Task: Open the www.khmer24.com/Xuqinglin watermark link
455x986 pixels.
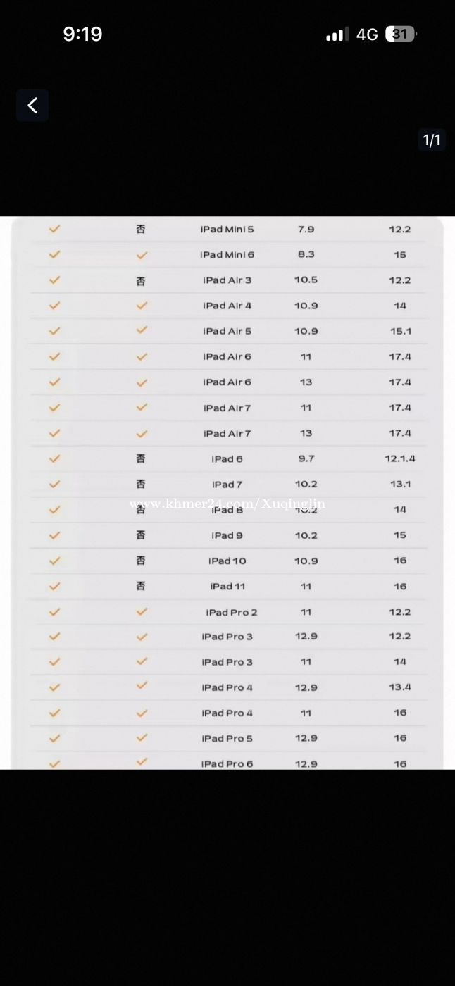Action: [227, 504]
